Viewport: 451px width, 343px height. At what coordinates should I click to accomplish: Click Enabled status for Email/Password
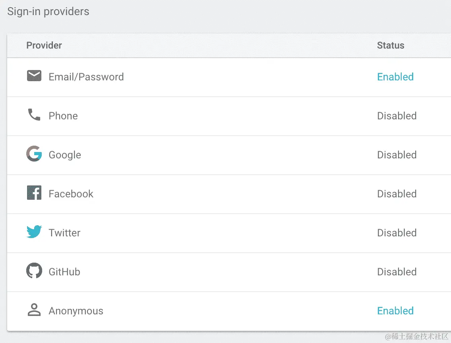(395, 77)
